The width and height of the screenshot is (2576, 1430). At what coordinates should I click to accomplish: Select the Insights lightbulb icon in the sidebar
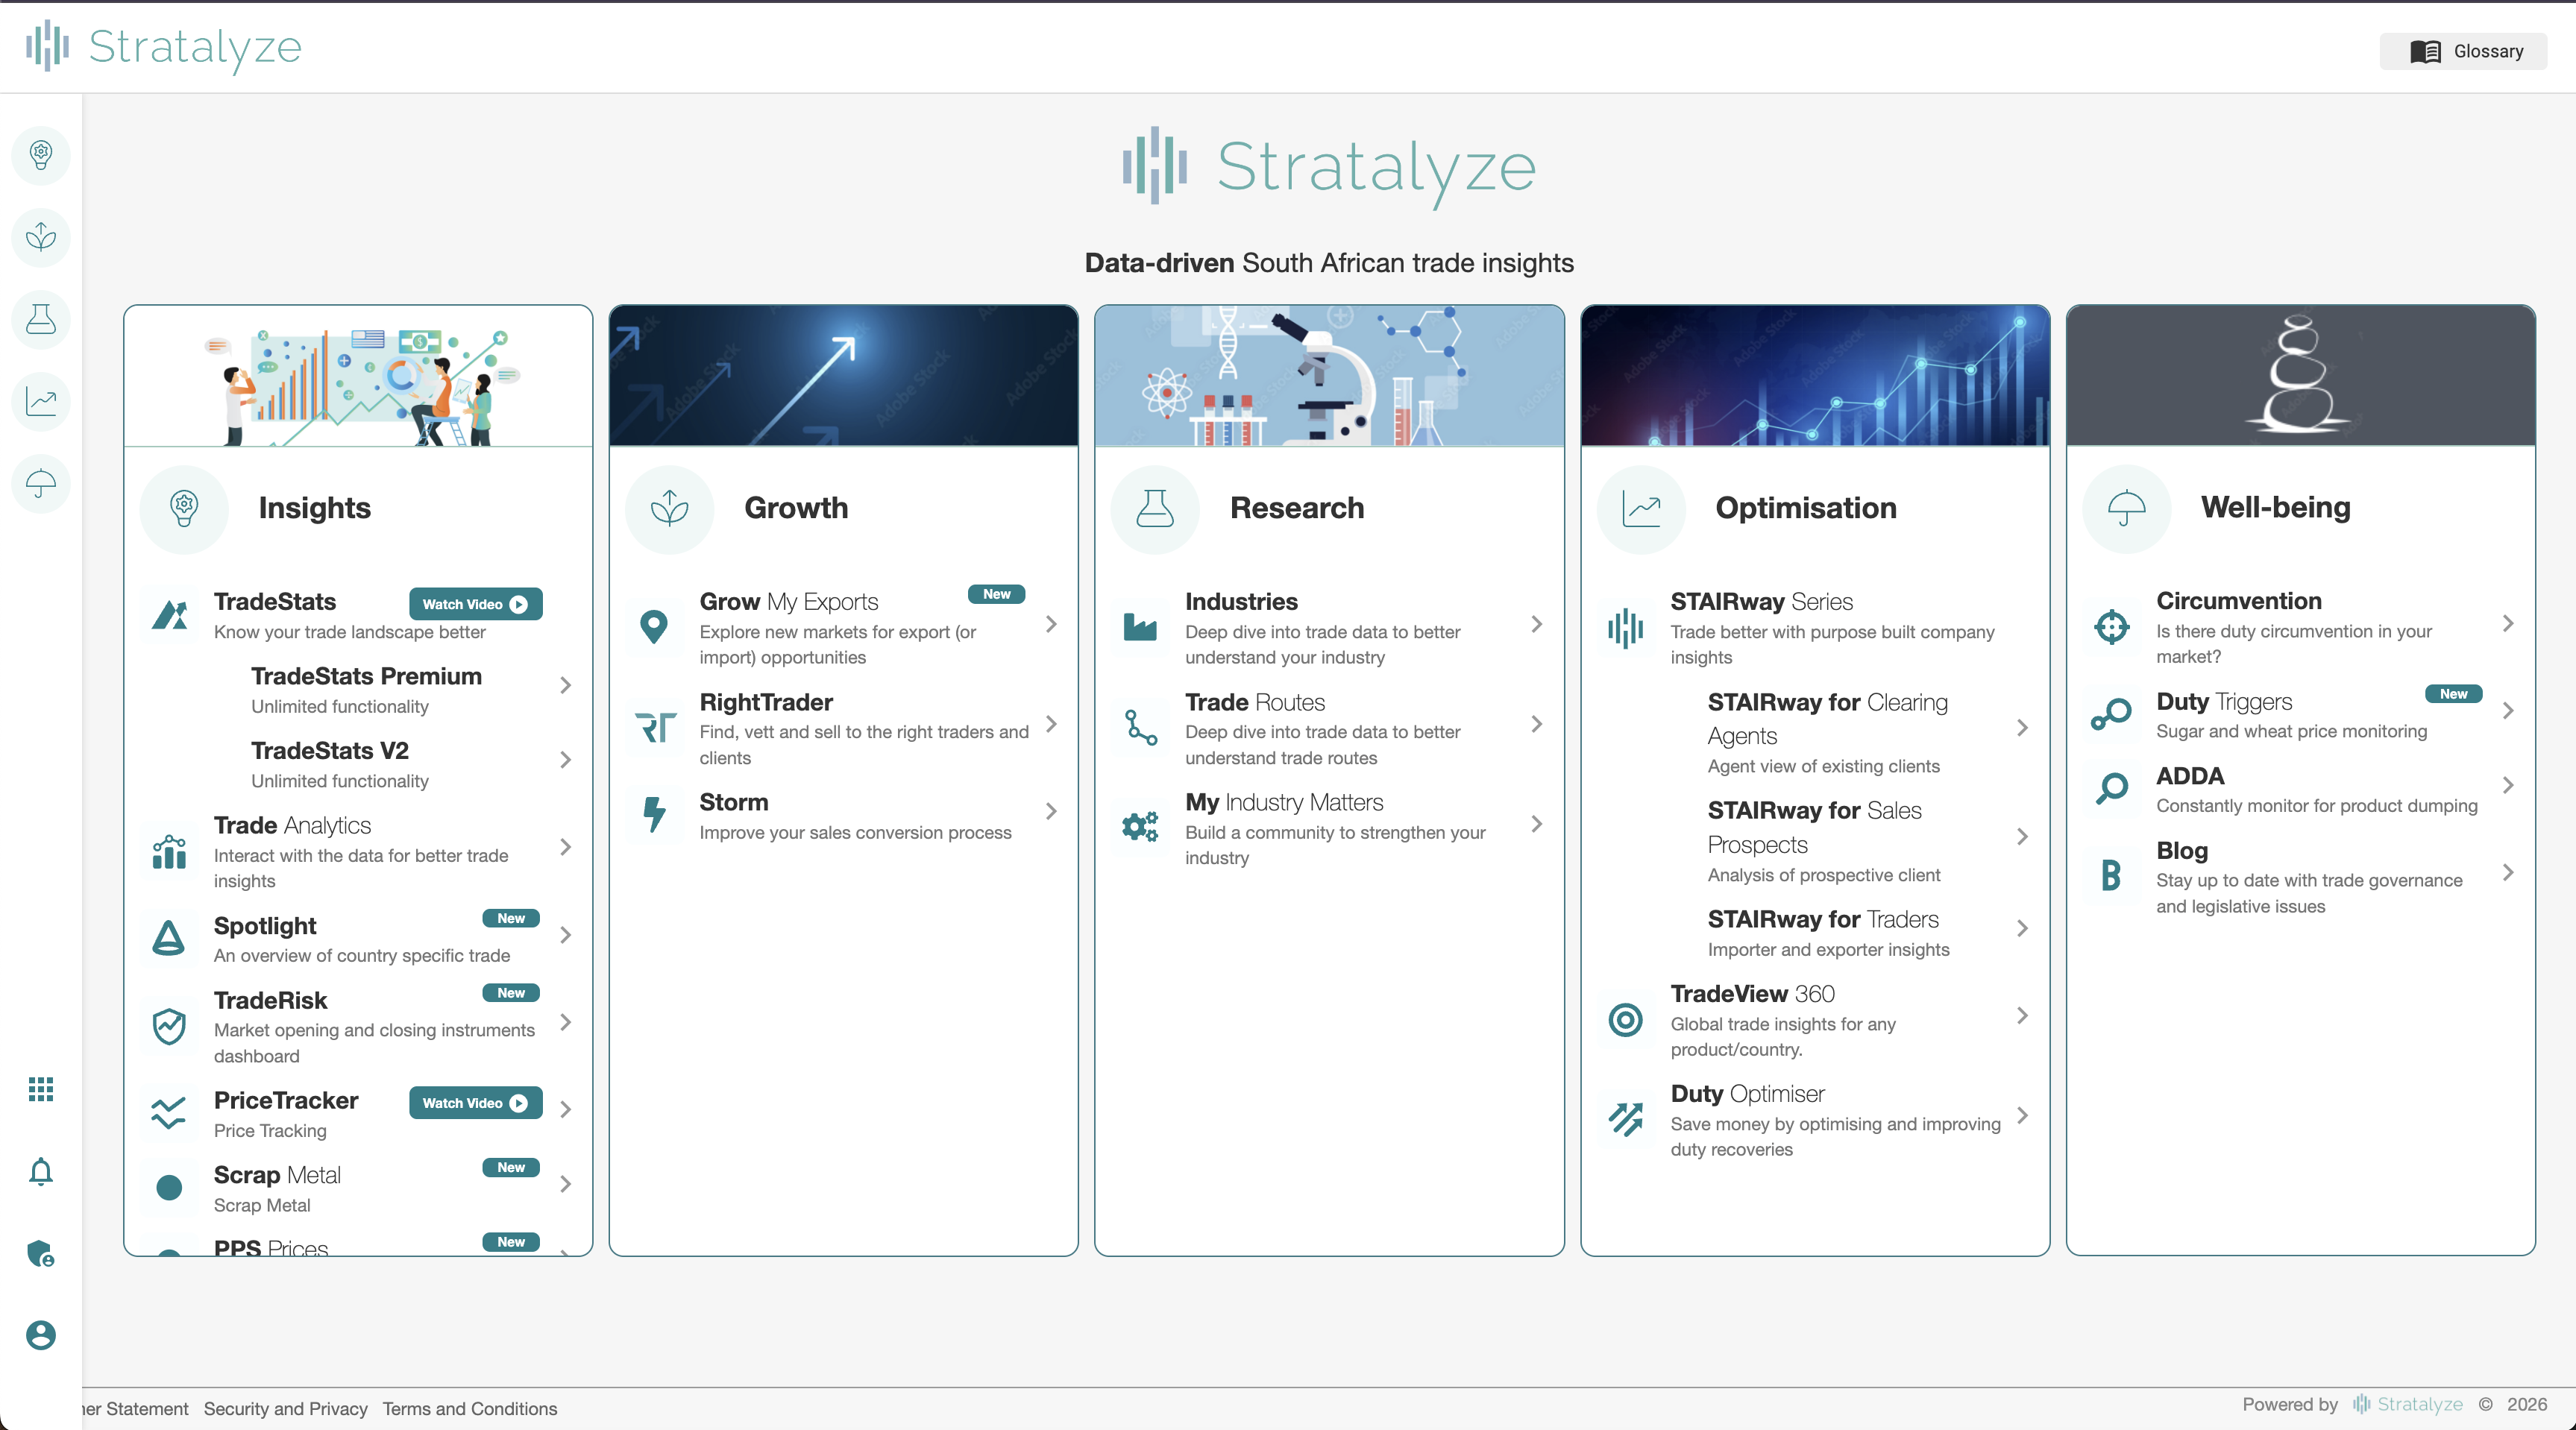click(x=40, y=155)
